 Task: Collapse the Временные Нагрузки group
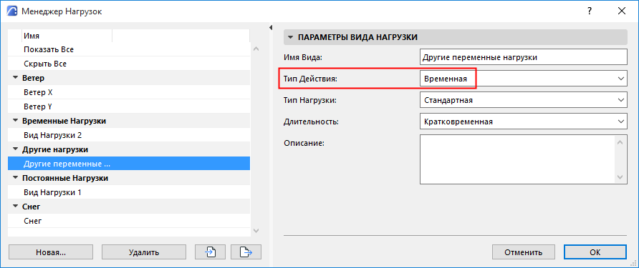(16, 121)
